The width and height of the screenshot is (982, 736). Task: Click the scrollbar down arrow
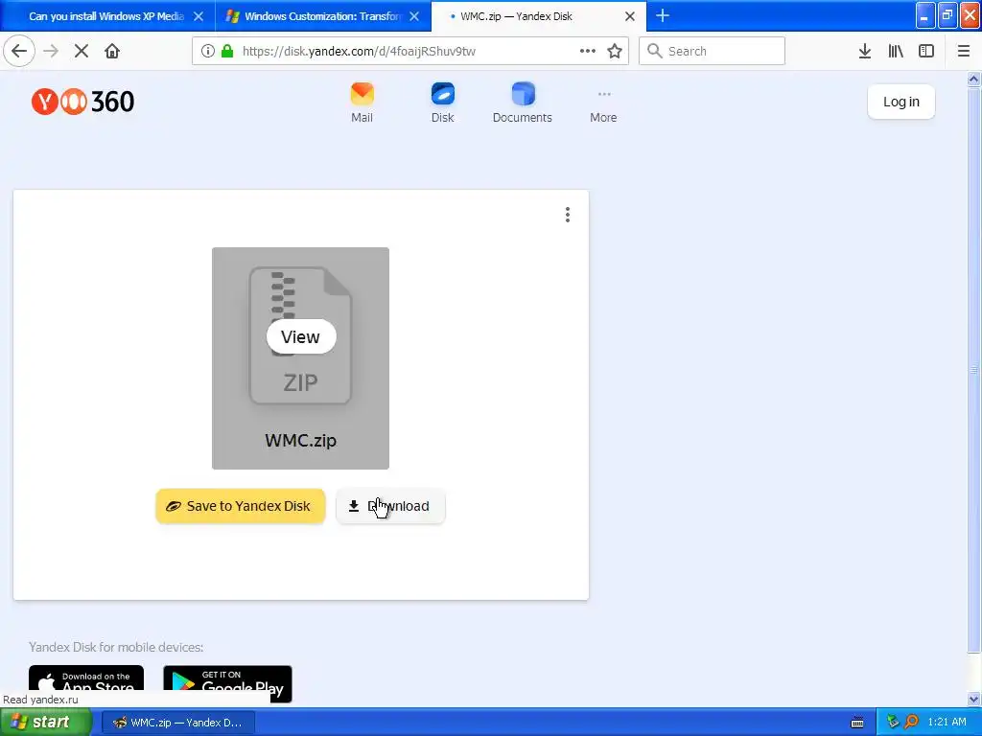pos(974,699)
